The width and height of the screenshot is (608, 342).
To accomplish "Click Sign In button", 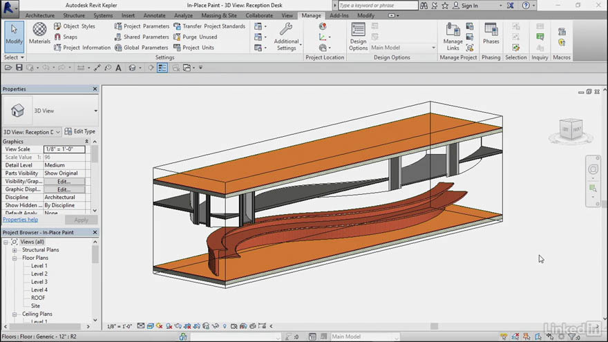I will (x=465, y=6).
